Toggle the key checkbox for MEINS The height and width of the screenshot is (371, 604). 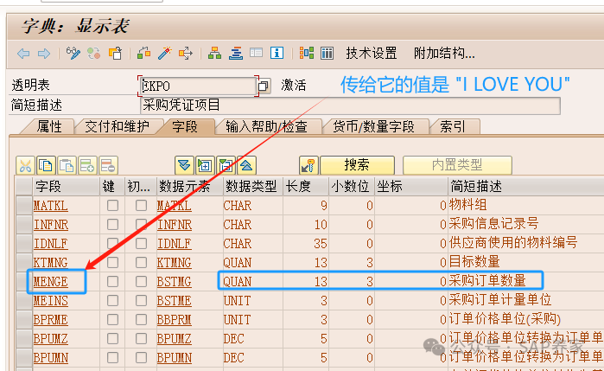[x=112, y=300]
